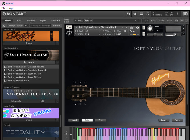Show rack page 17-32
Viewport: 190px width, 140px height.
click(x=153, y=21)
